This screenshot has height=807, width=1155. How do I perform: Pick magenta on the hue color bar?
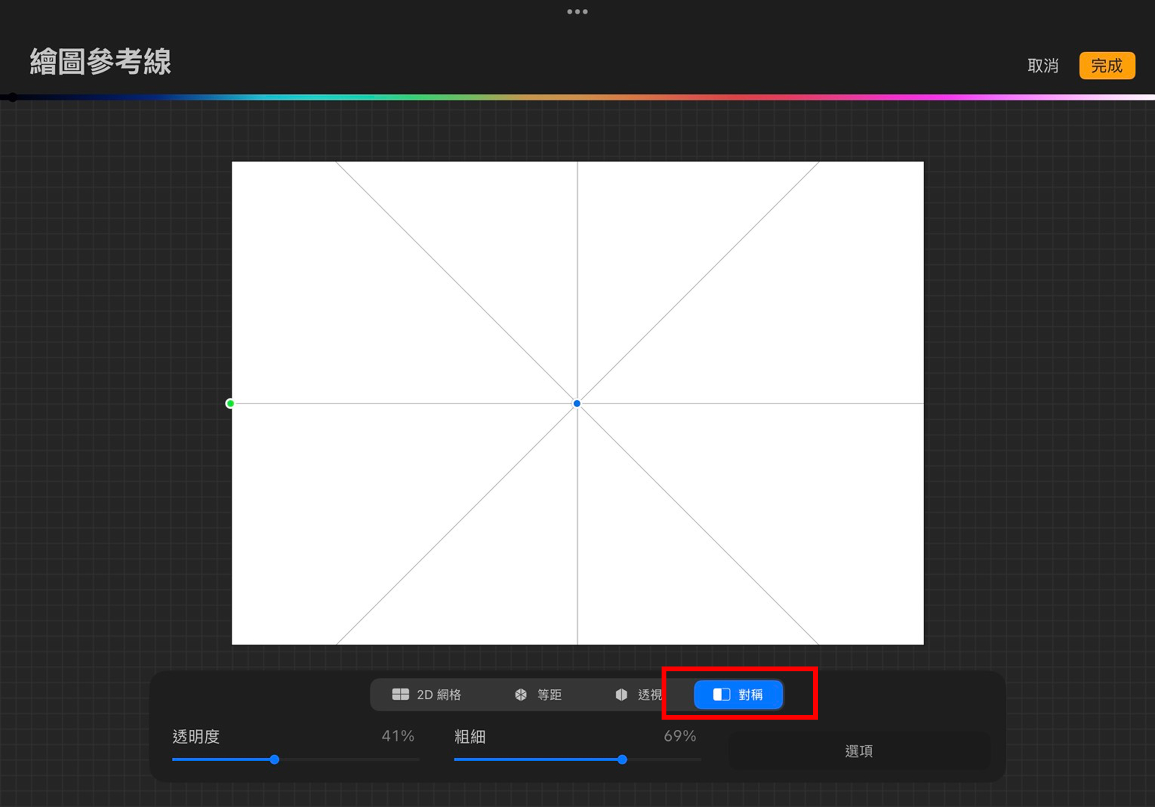[x=931, y=97]
